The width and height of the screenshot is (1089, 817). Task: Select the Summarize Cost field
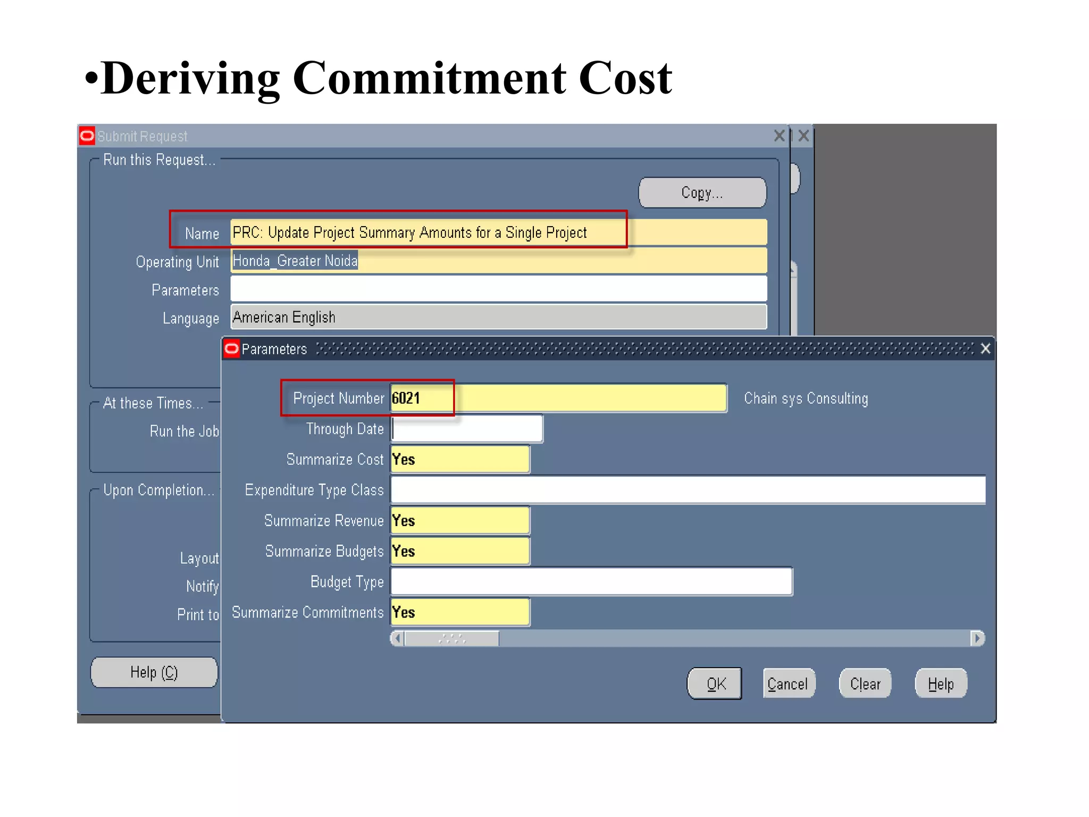coord(460,459)
